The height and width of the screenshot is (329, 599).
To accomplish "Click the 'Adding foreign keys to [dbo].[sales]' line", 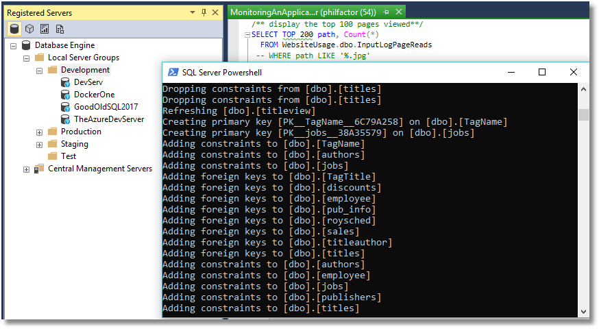I will (261, 232).
